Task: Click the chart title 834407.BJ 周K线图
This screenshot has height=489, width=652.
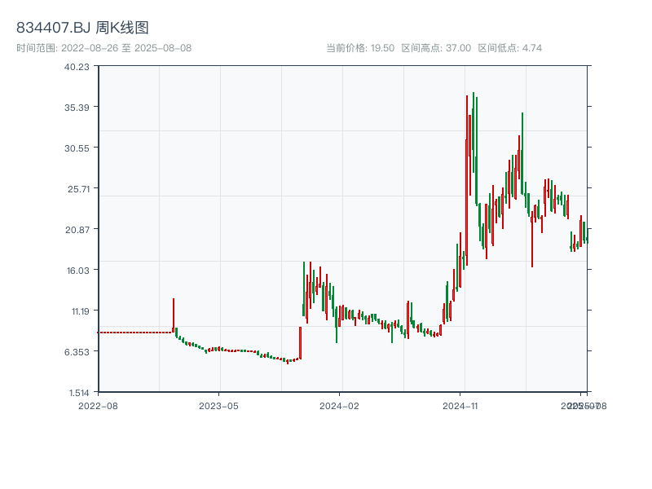Action: (x=82, y=28)
